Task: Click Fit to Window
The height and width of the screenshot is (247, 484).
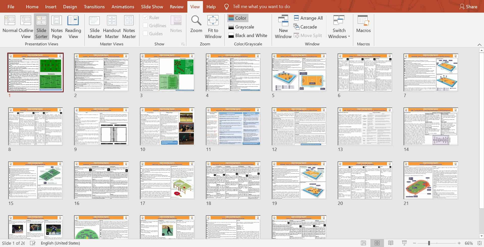Action: pyautogui.click(x=213, y=27)
